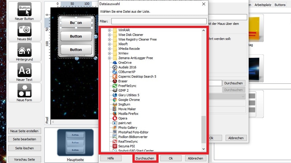Viewport: 291px width, 163px height.
Task: Expand the WinRAR folder node
Action: coord(109,30)
